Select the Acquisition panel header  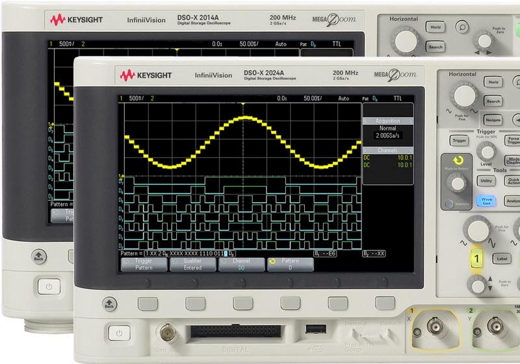click(x=387, y=121)
